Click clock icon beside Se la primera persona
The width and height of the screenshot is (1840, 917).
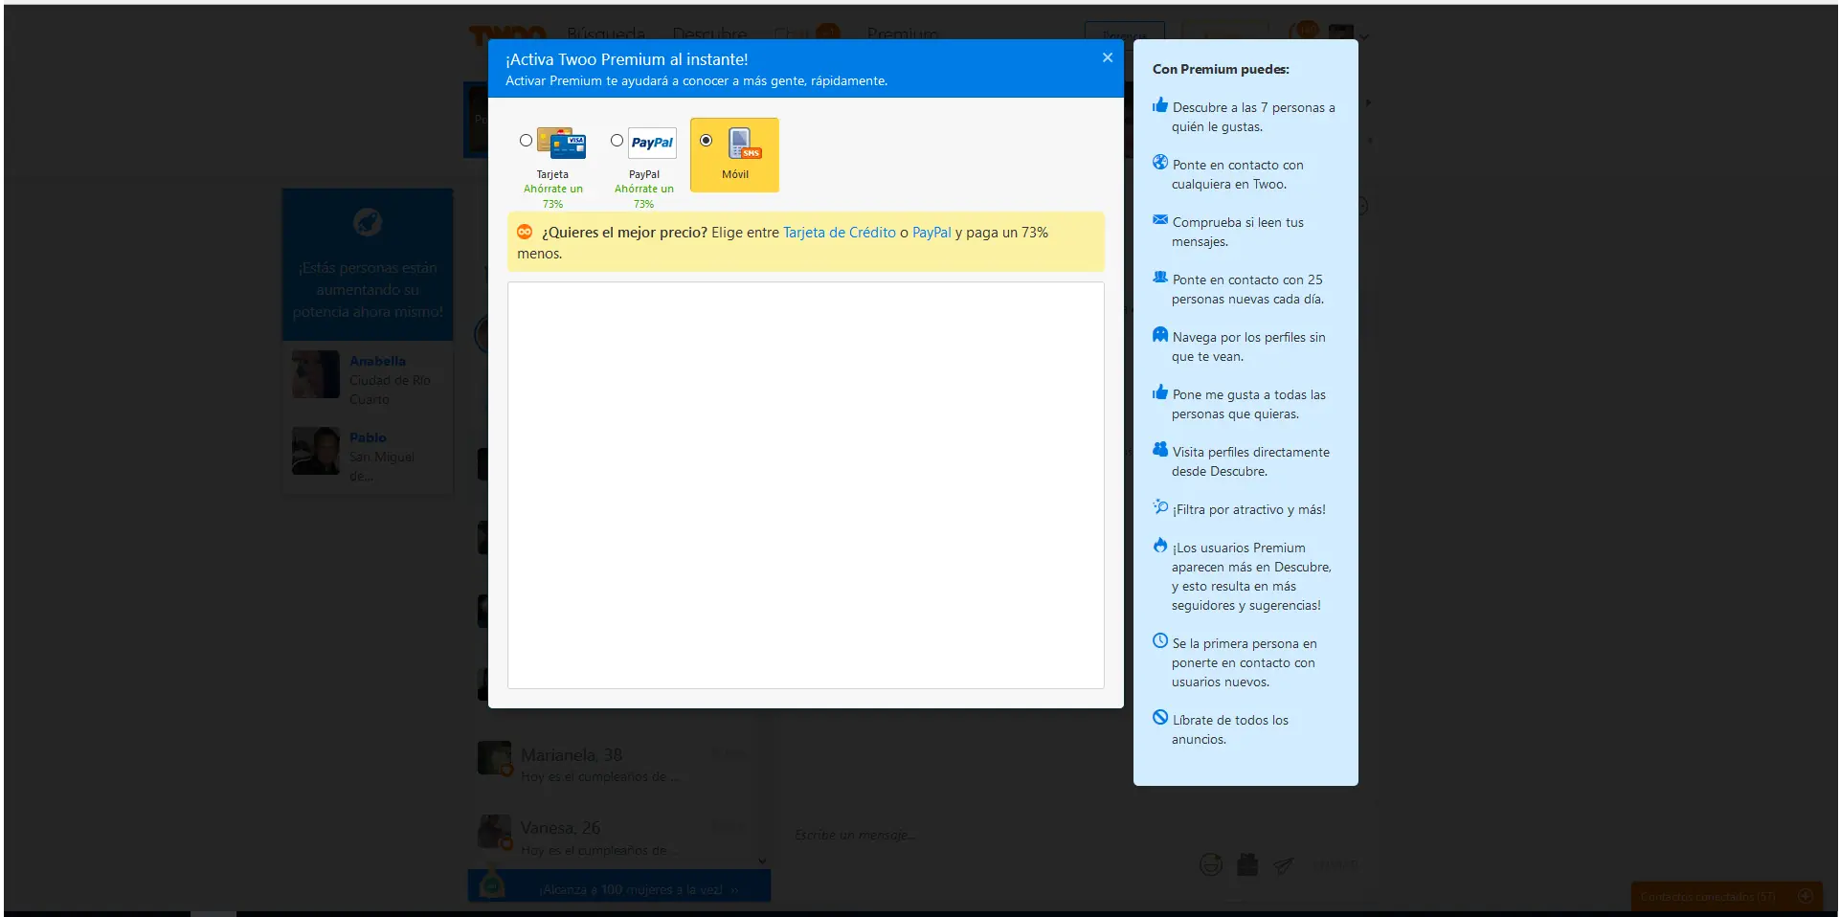(1160, 641)
